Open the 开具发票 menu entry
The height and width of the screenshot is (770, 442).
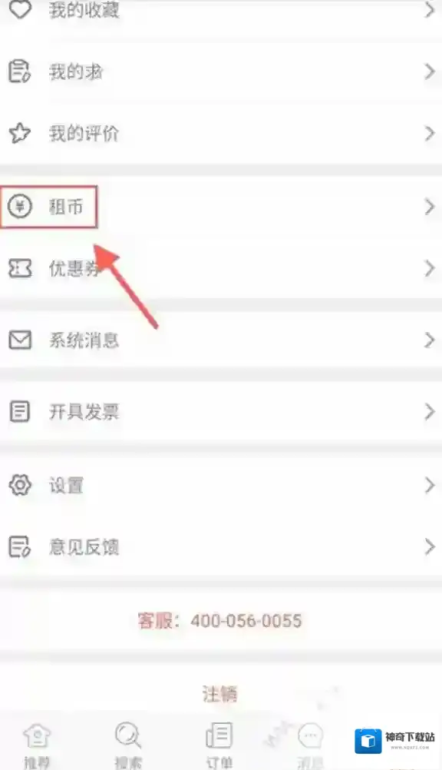pos(221,412)
